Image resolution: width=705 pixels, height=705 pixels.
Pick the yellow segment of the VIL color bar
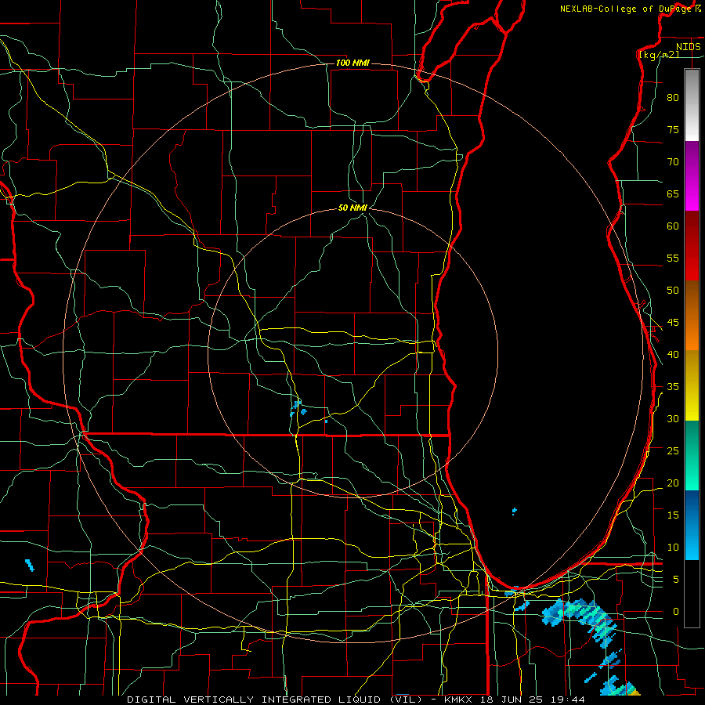point(692,385)
